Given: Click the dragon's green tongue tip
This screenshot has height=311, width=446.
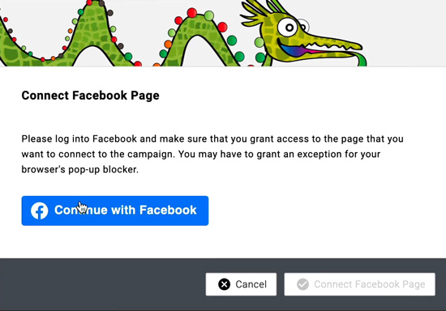Looking at the screenshot, I should (361, 60).
